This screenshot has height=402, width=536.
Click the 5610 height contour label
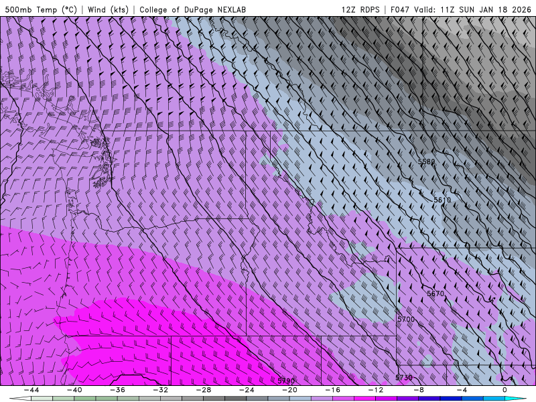pos(442,200)
